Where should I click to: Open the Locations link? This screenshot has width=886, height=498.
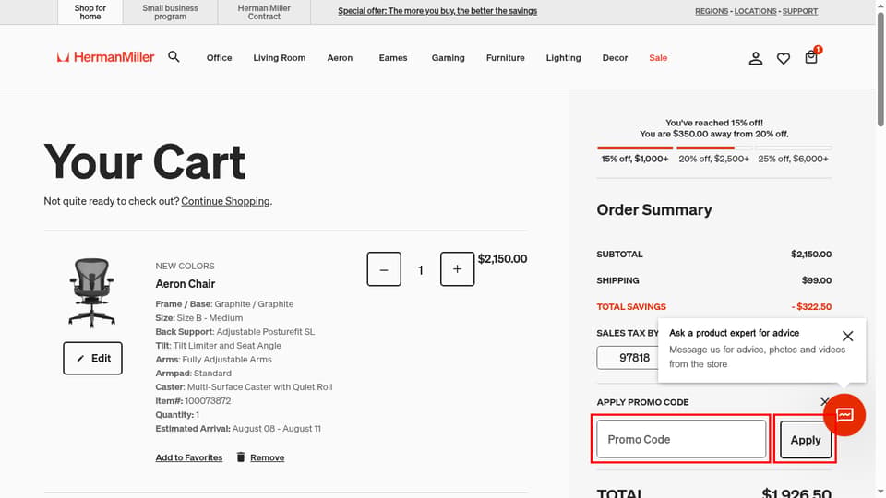(756, 11)
